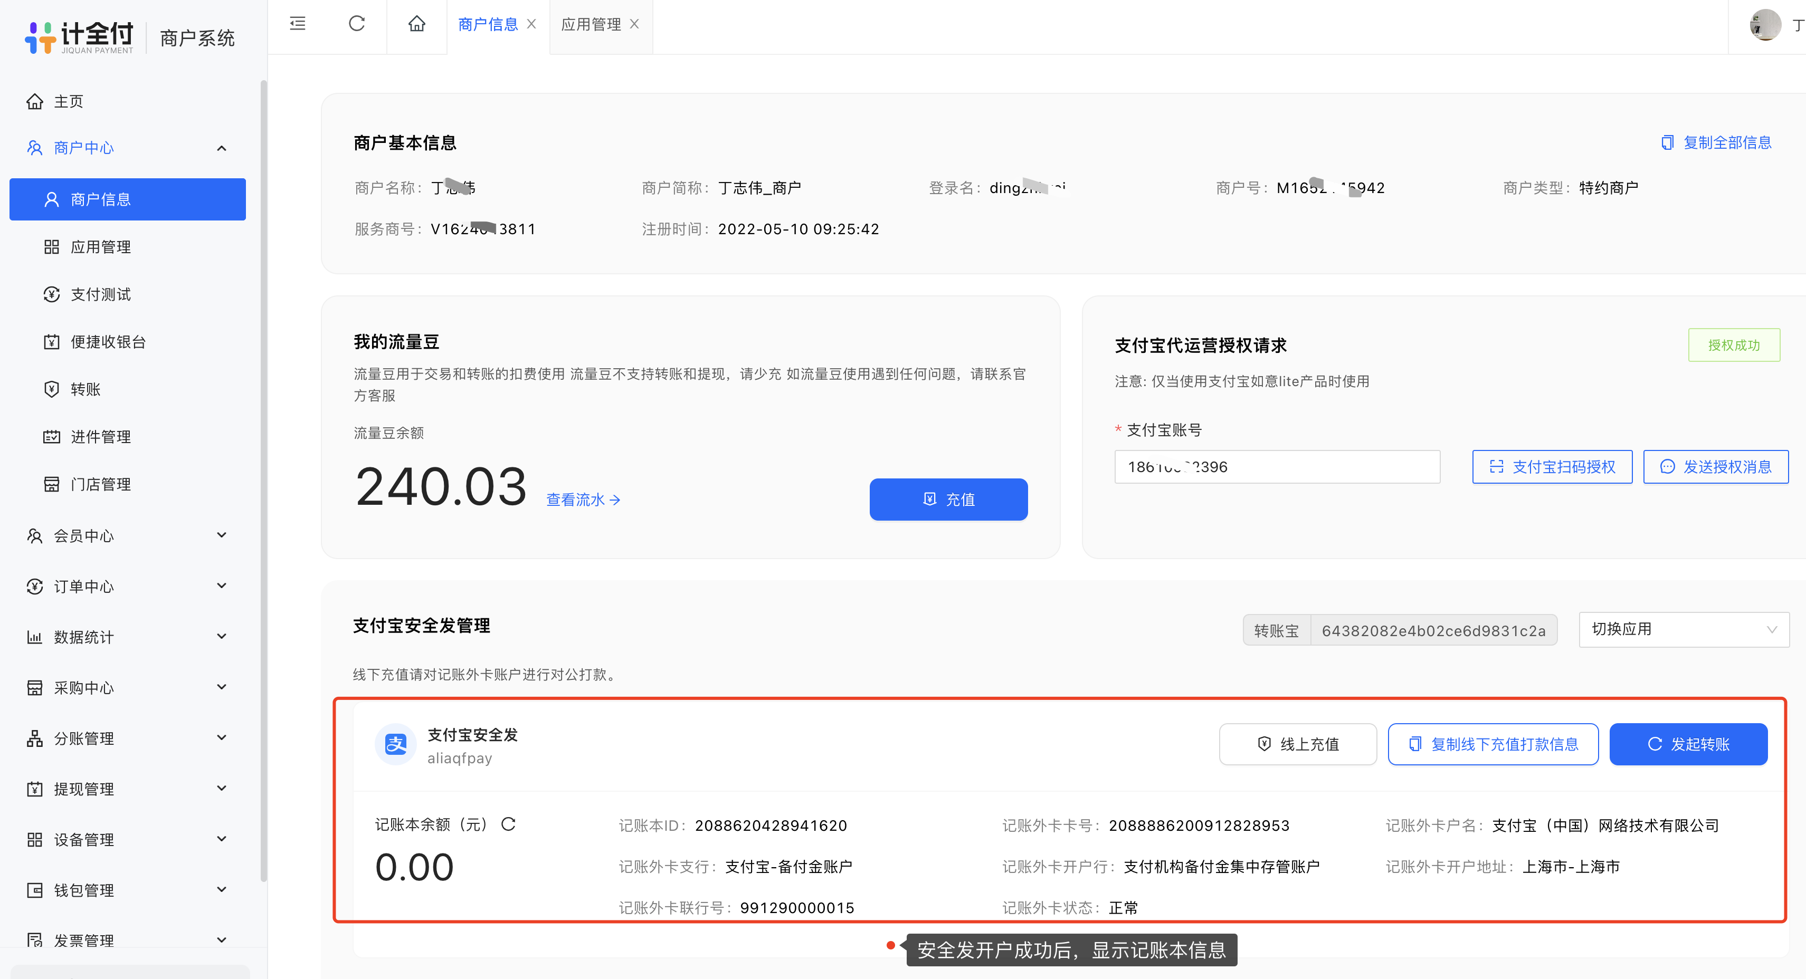This screenshot has height=979, width=1806.
Task: Open the user avatar menu
Action: pos(1765,25)
